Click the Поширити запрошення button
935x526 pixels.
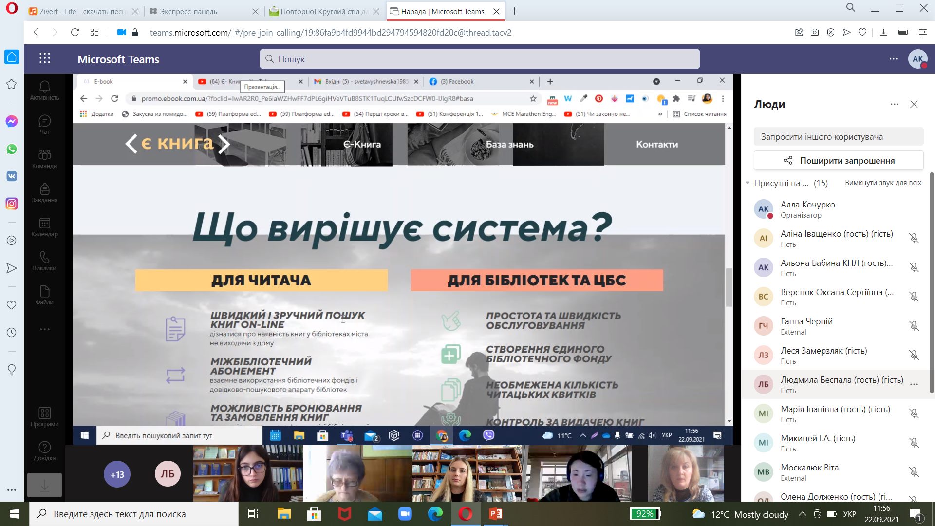pos(839,161)
